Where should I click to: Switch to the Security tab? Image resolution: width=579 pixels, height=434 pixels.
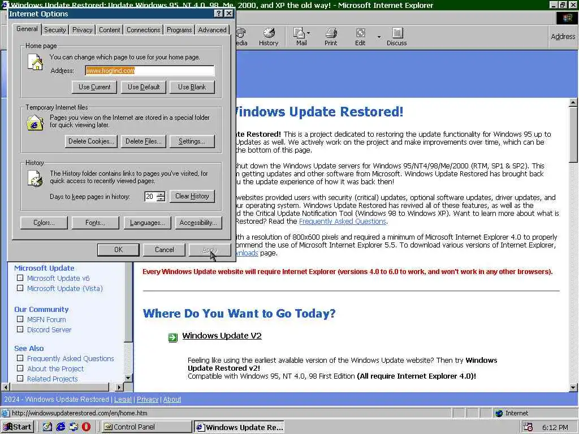click(x=55, y=30)
